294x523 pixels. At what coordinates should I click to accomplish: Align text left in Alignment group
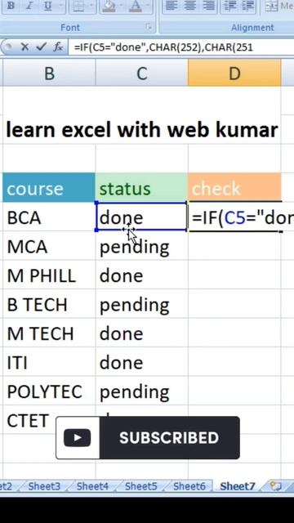pyautogui.click(x=171, y=6)
